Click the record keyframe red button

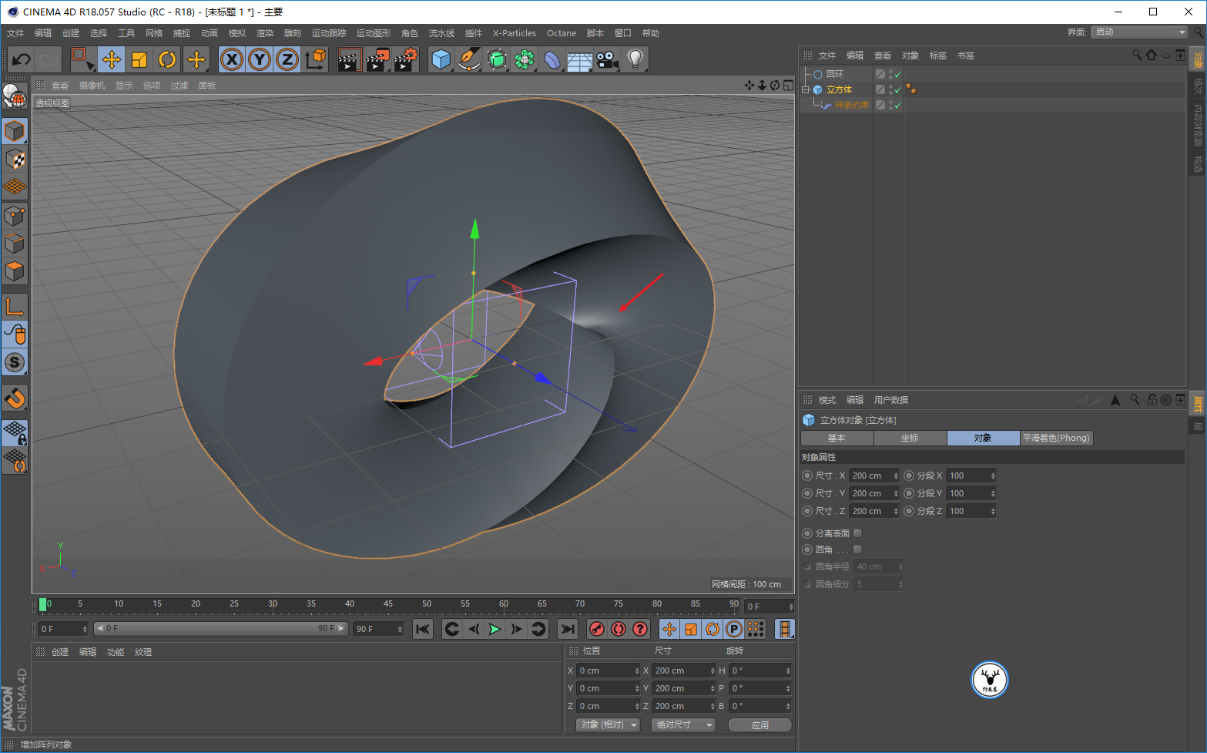pyautogui.click(x=596, y=629)
